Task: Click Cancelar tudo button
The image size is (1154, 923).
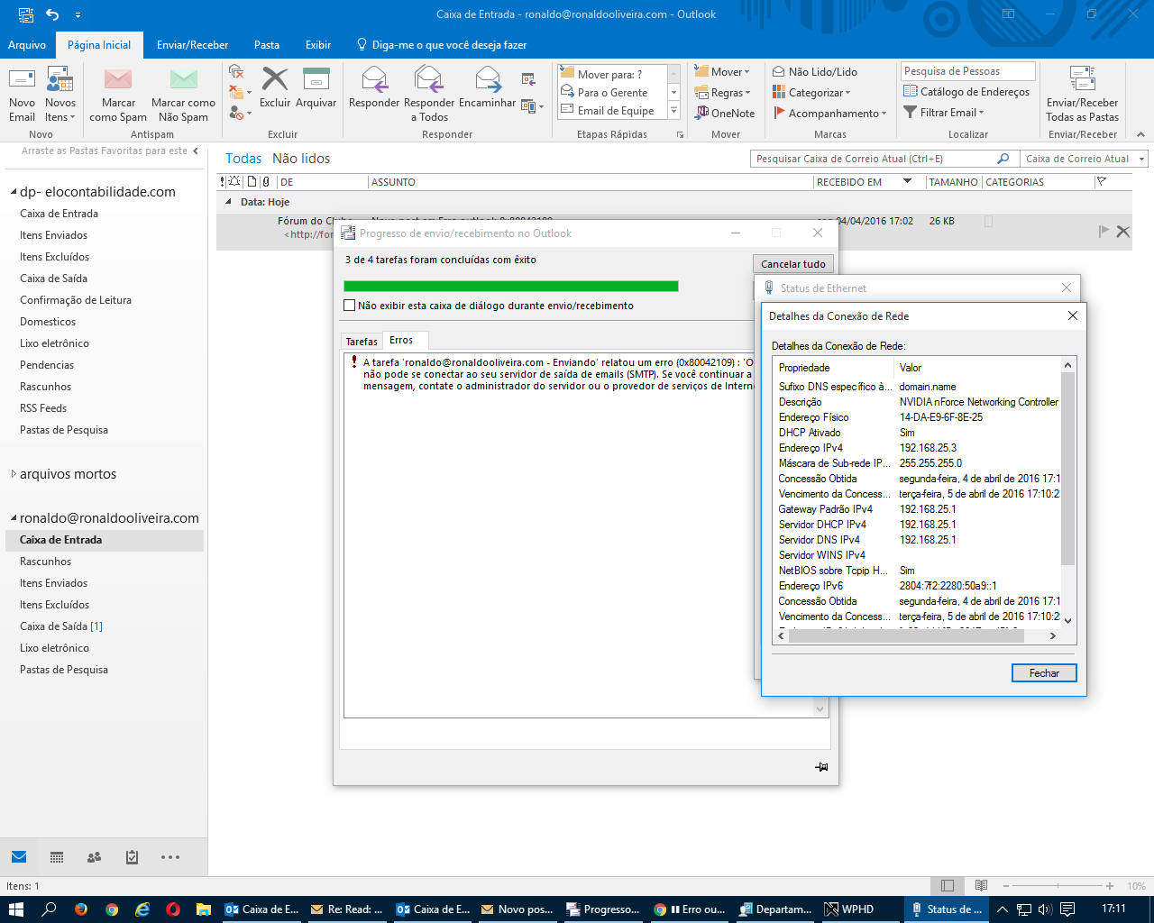Action: [793, 264]
